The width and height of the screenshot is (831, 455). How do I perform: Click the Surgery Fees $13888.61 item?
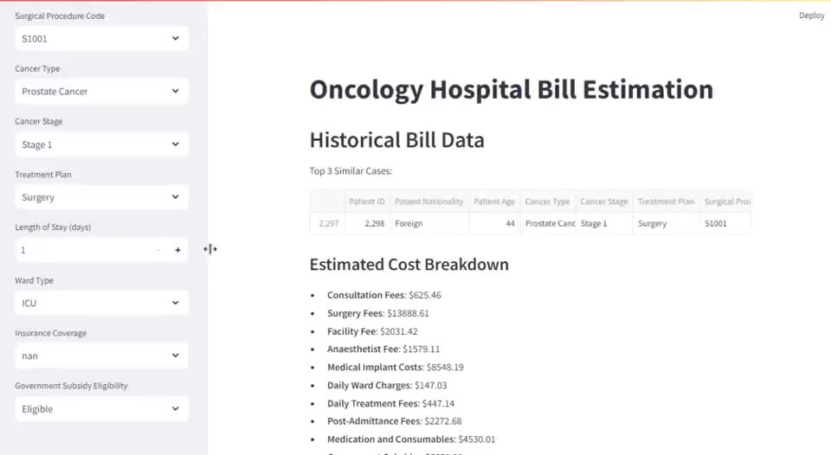click(378, 313)
